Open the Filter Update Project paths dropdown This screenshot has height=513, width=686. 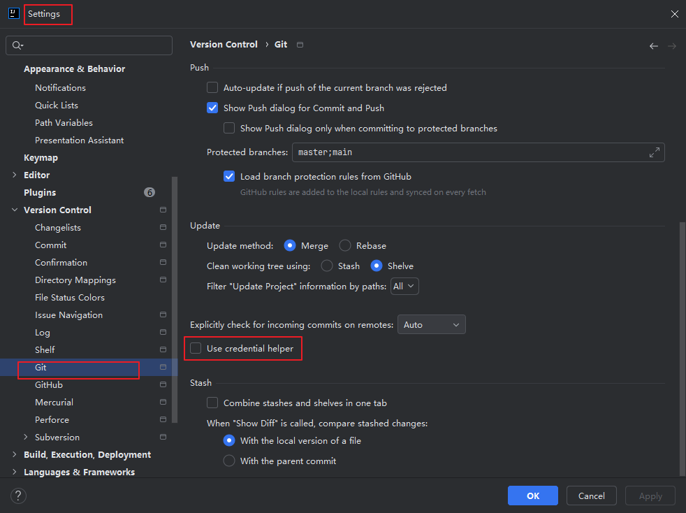coord(404,287)
